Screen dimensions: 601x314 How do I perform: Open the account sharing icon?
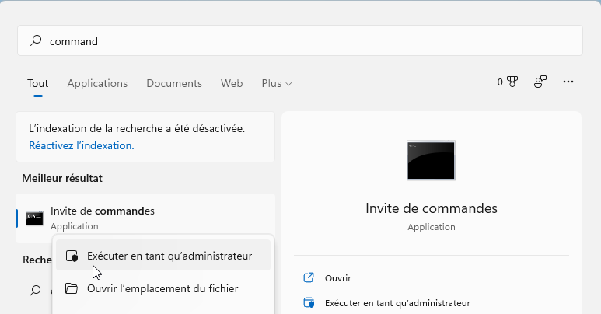pyautogui.click(x=540, y=82)
